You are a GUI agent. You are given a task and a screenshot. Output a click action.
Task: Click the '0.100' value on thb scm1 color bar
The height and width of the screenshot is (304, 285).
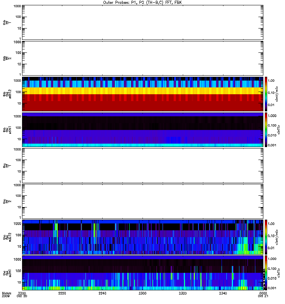272,125
